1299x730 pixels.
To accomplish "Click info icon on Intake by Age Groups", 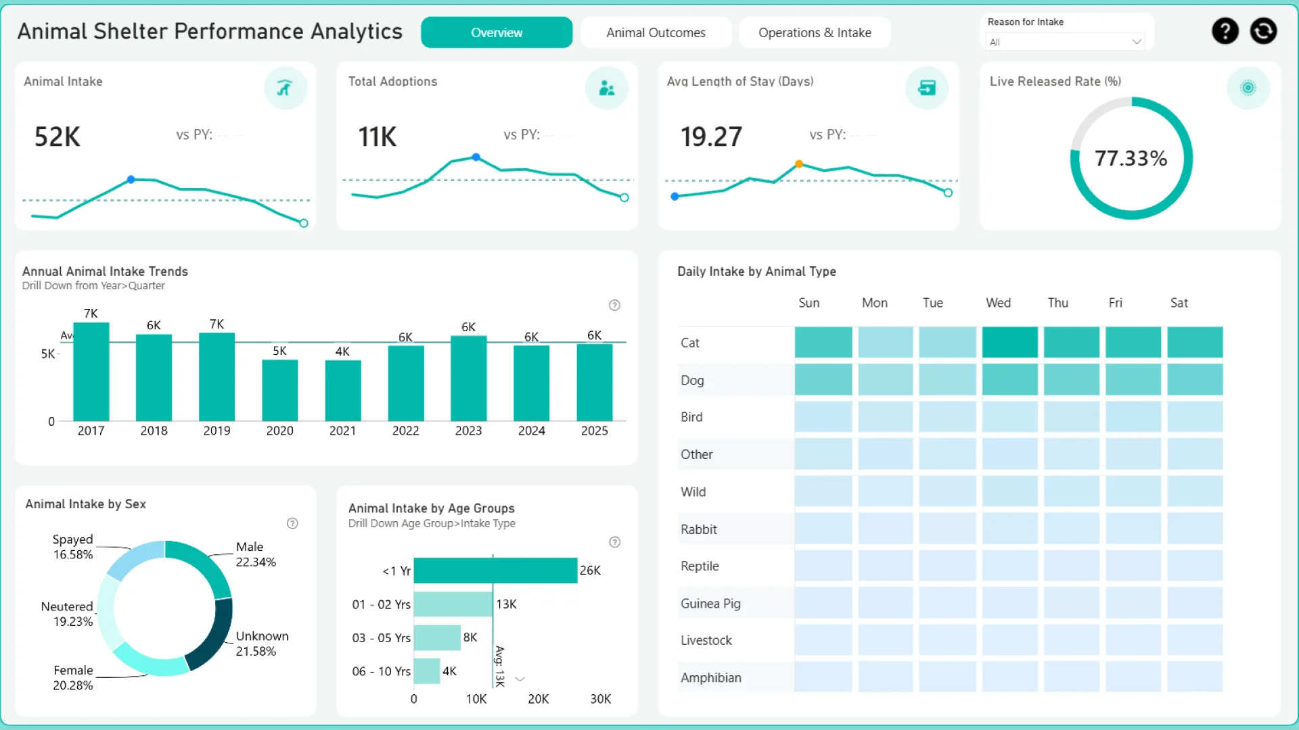I will pos(614,542).
